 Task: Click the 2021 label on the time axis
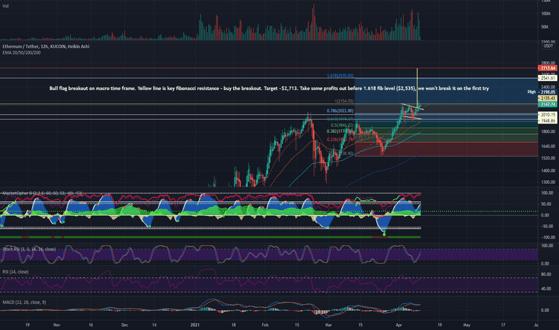coord(195,325)
